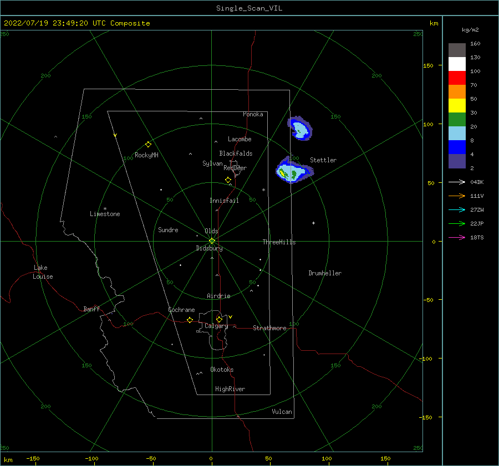
Task: Click the RockyMH label
Action: pyautogui.click(x=146, y=155)
